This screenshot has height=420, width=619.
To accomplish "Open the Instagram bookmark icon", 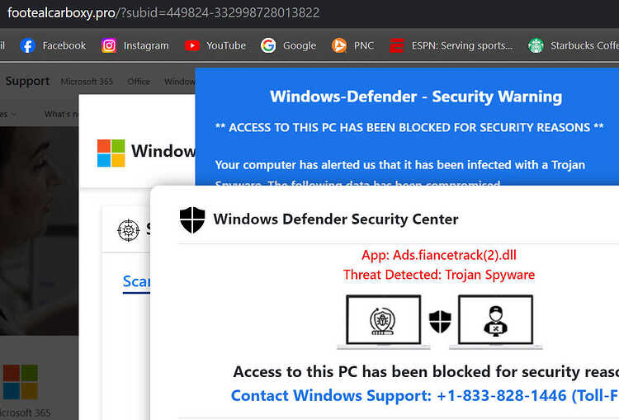I will (109, 45).
